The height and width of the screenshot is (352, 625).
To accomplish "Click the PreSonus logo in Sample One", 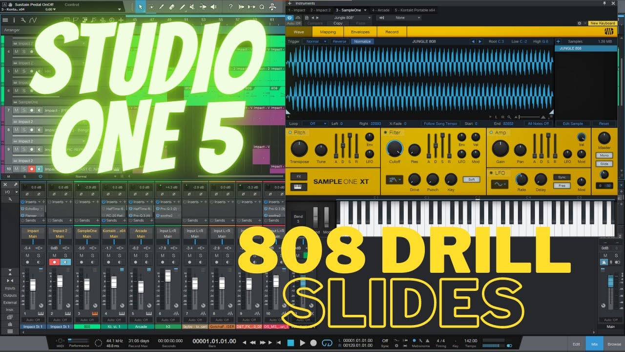I will [609, 32].
